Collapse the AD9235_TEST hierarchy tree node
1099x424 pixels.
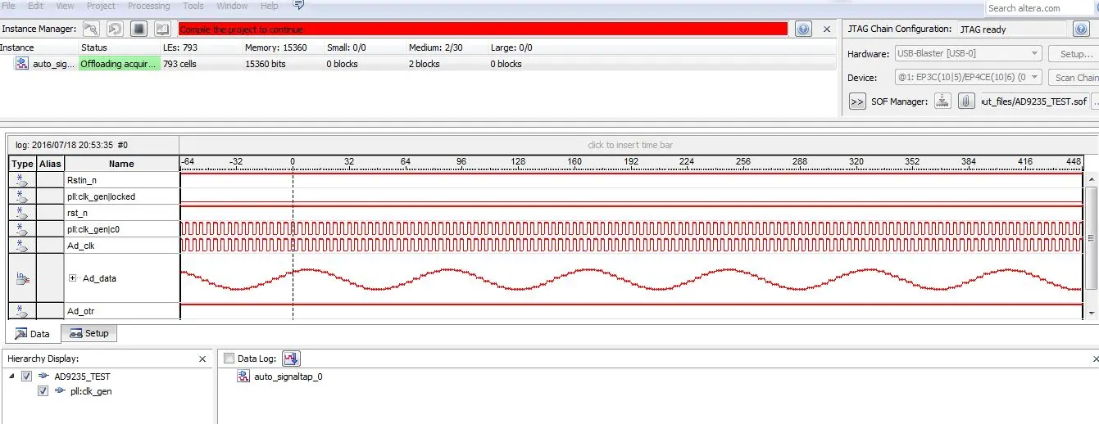point(11,377)
